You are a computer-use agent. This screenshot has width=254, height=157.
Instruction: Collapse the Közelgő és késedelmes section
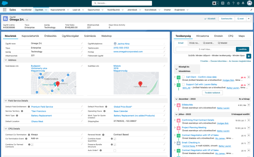176,68
